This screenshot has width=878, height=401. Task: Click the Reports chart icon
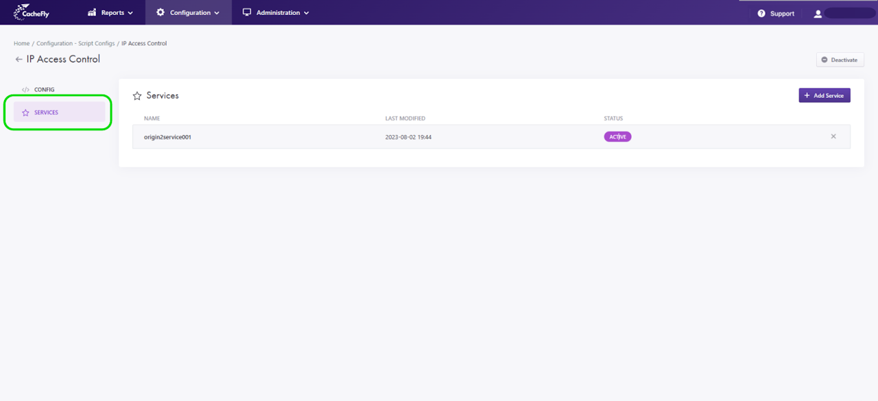[x=92, y=12]
